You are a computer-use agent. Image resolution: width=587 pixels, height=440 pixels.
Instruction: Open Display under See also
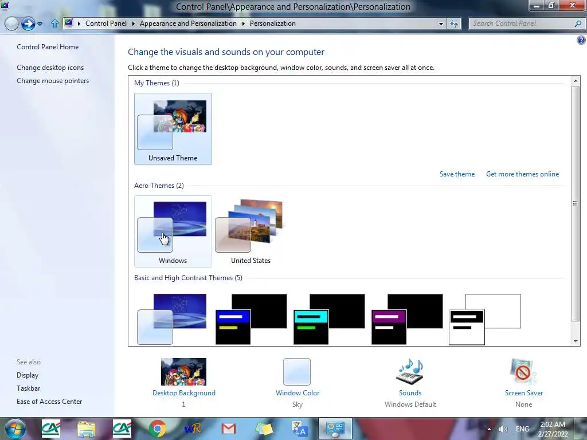click(x=28, y=375)
